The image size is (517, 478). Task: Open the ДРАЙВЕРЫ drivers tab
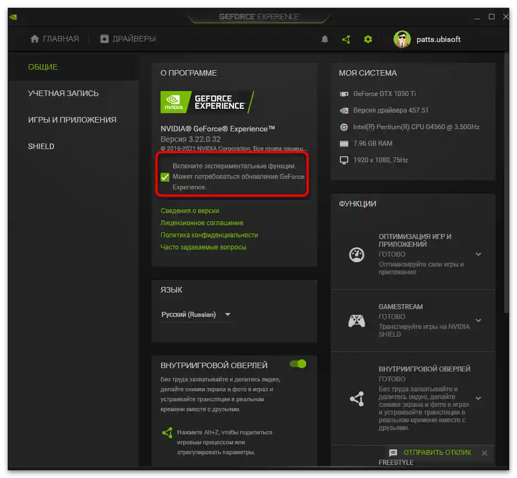coord(127,39)
